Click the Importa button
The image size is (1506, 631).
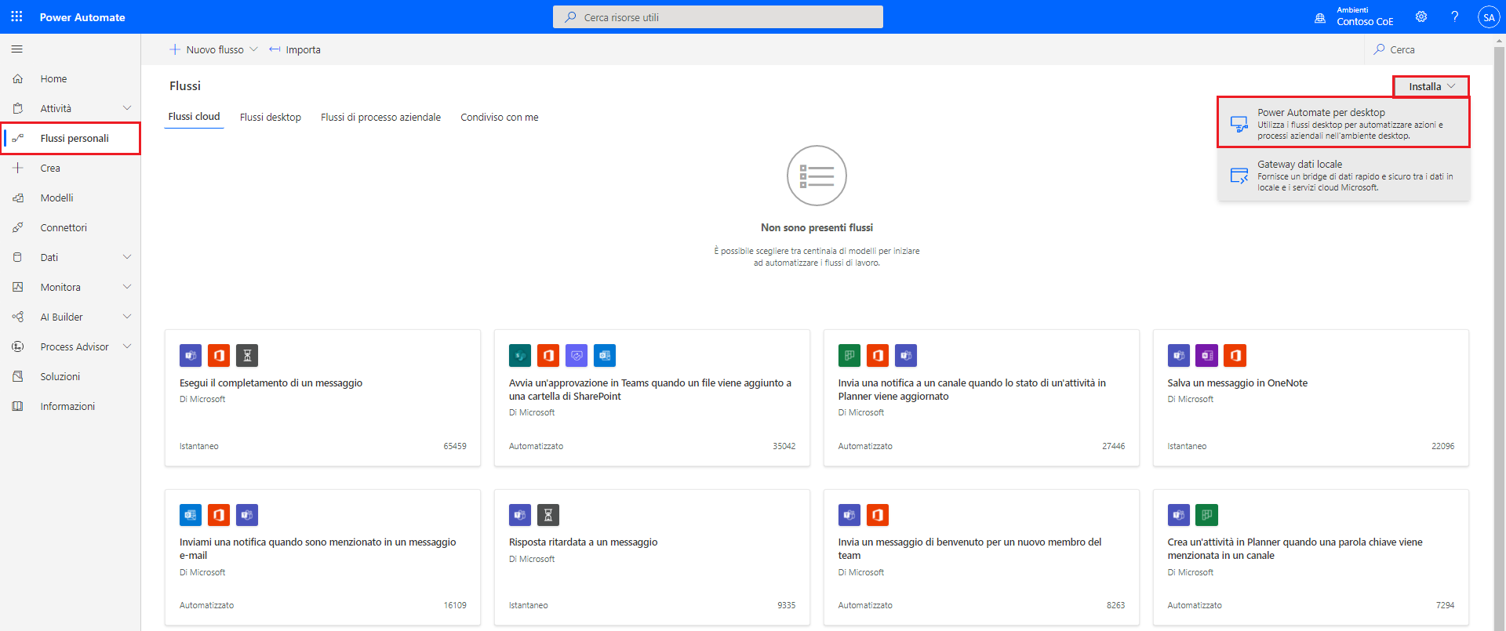(295, 49)
